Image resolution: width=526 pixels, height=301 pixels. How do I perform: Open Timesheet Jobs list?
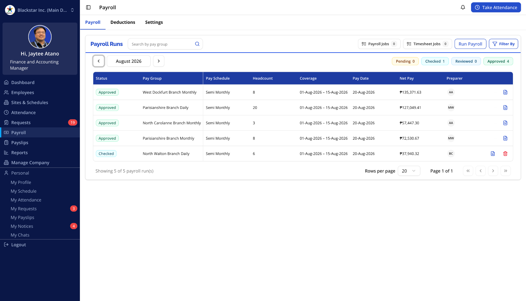point(427,44)
